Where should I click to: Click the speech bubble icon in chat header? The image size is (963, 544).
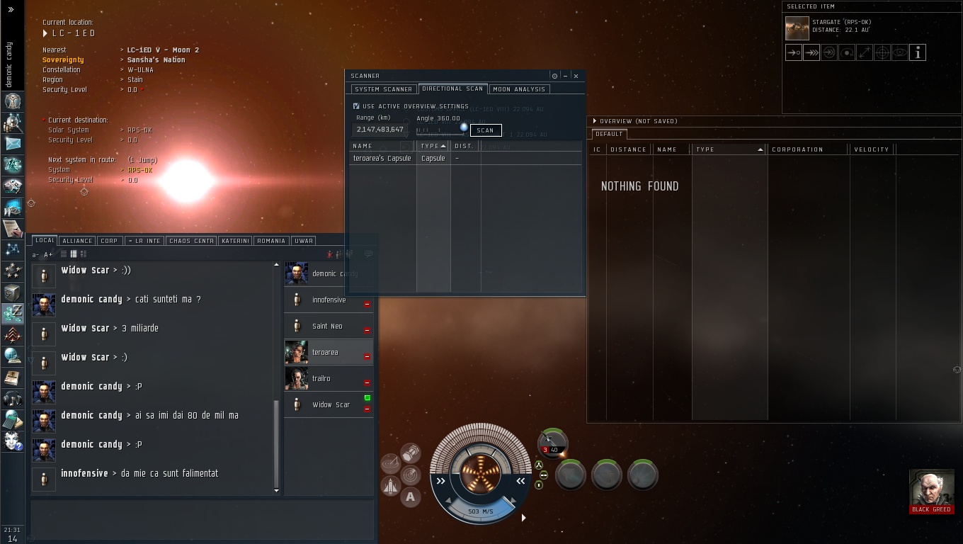(x=368, y=254)
